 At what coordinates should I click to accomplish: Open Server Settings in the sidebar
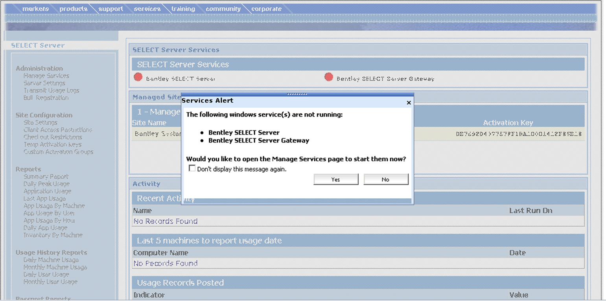click(x=44, y=83)
